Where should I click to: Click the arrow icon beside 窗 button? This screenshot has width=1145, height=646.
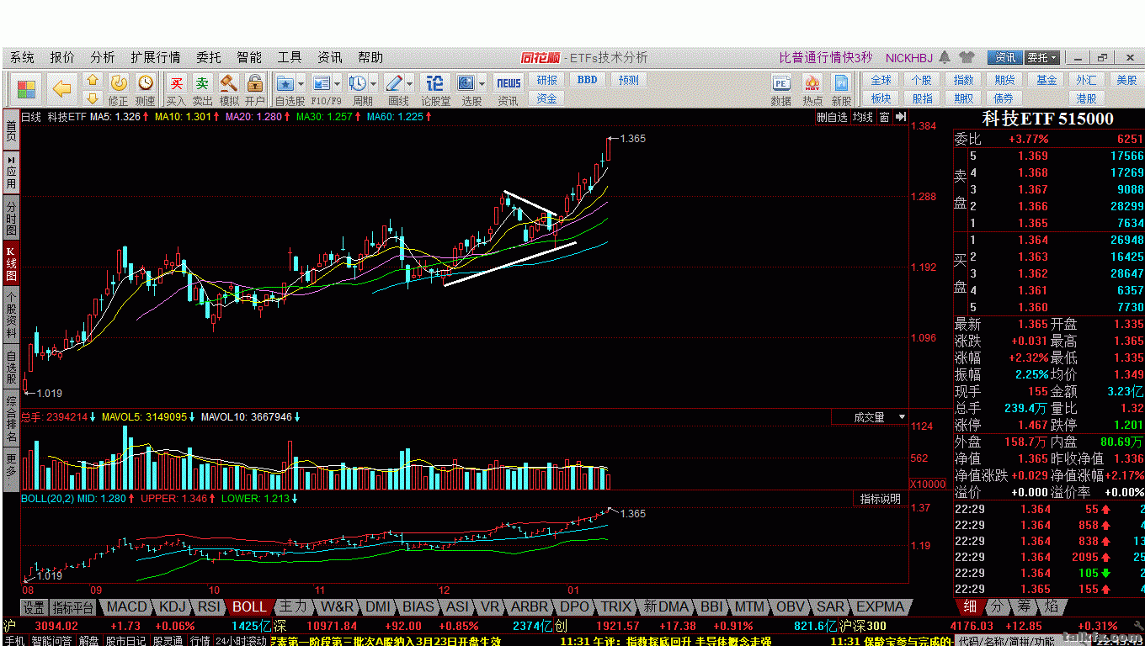pos(899,118)
